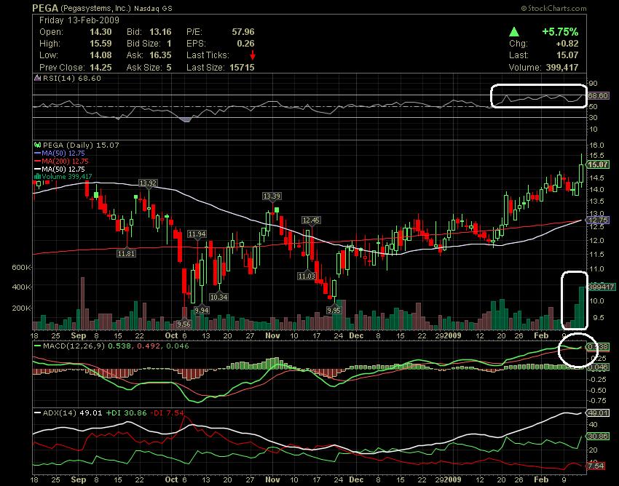Click the 10.34 price low label
Image resolution: width=619 pixels, height=486 pixels.
pyautogui.click(x=218, y=297)
